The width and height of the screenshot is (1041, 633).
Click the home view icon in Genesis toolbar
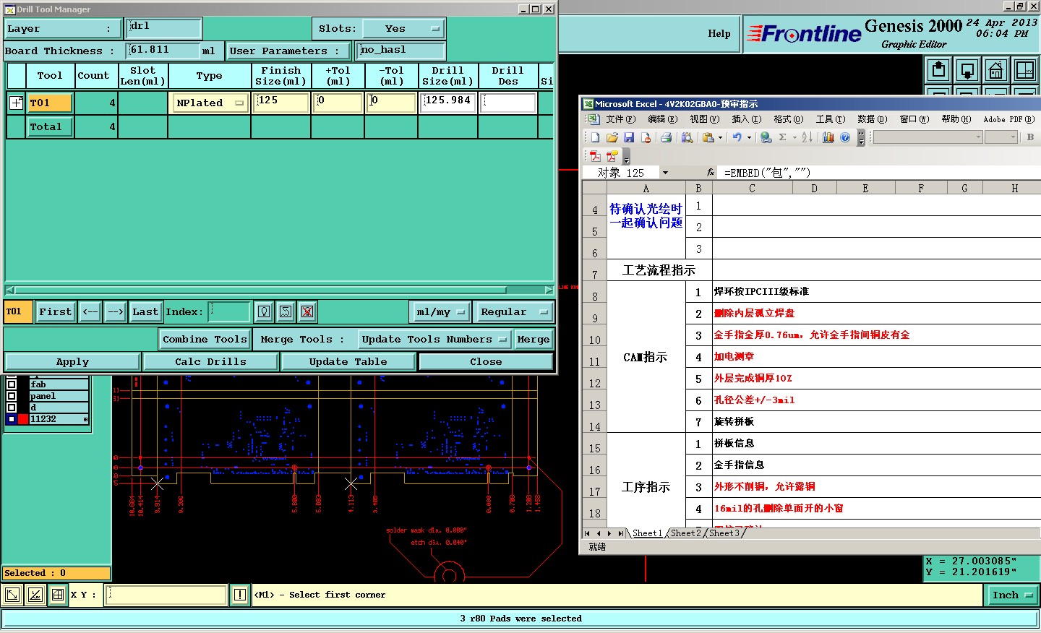tap(995, 70)
